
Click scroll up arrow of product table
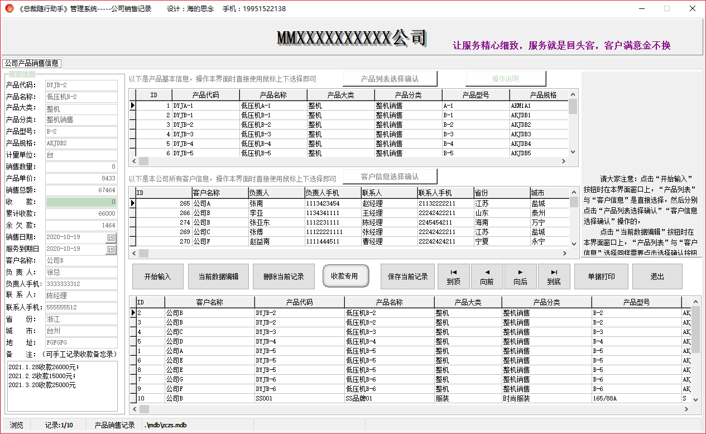(573, 94)
